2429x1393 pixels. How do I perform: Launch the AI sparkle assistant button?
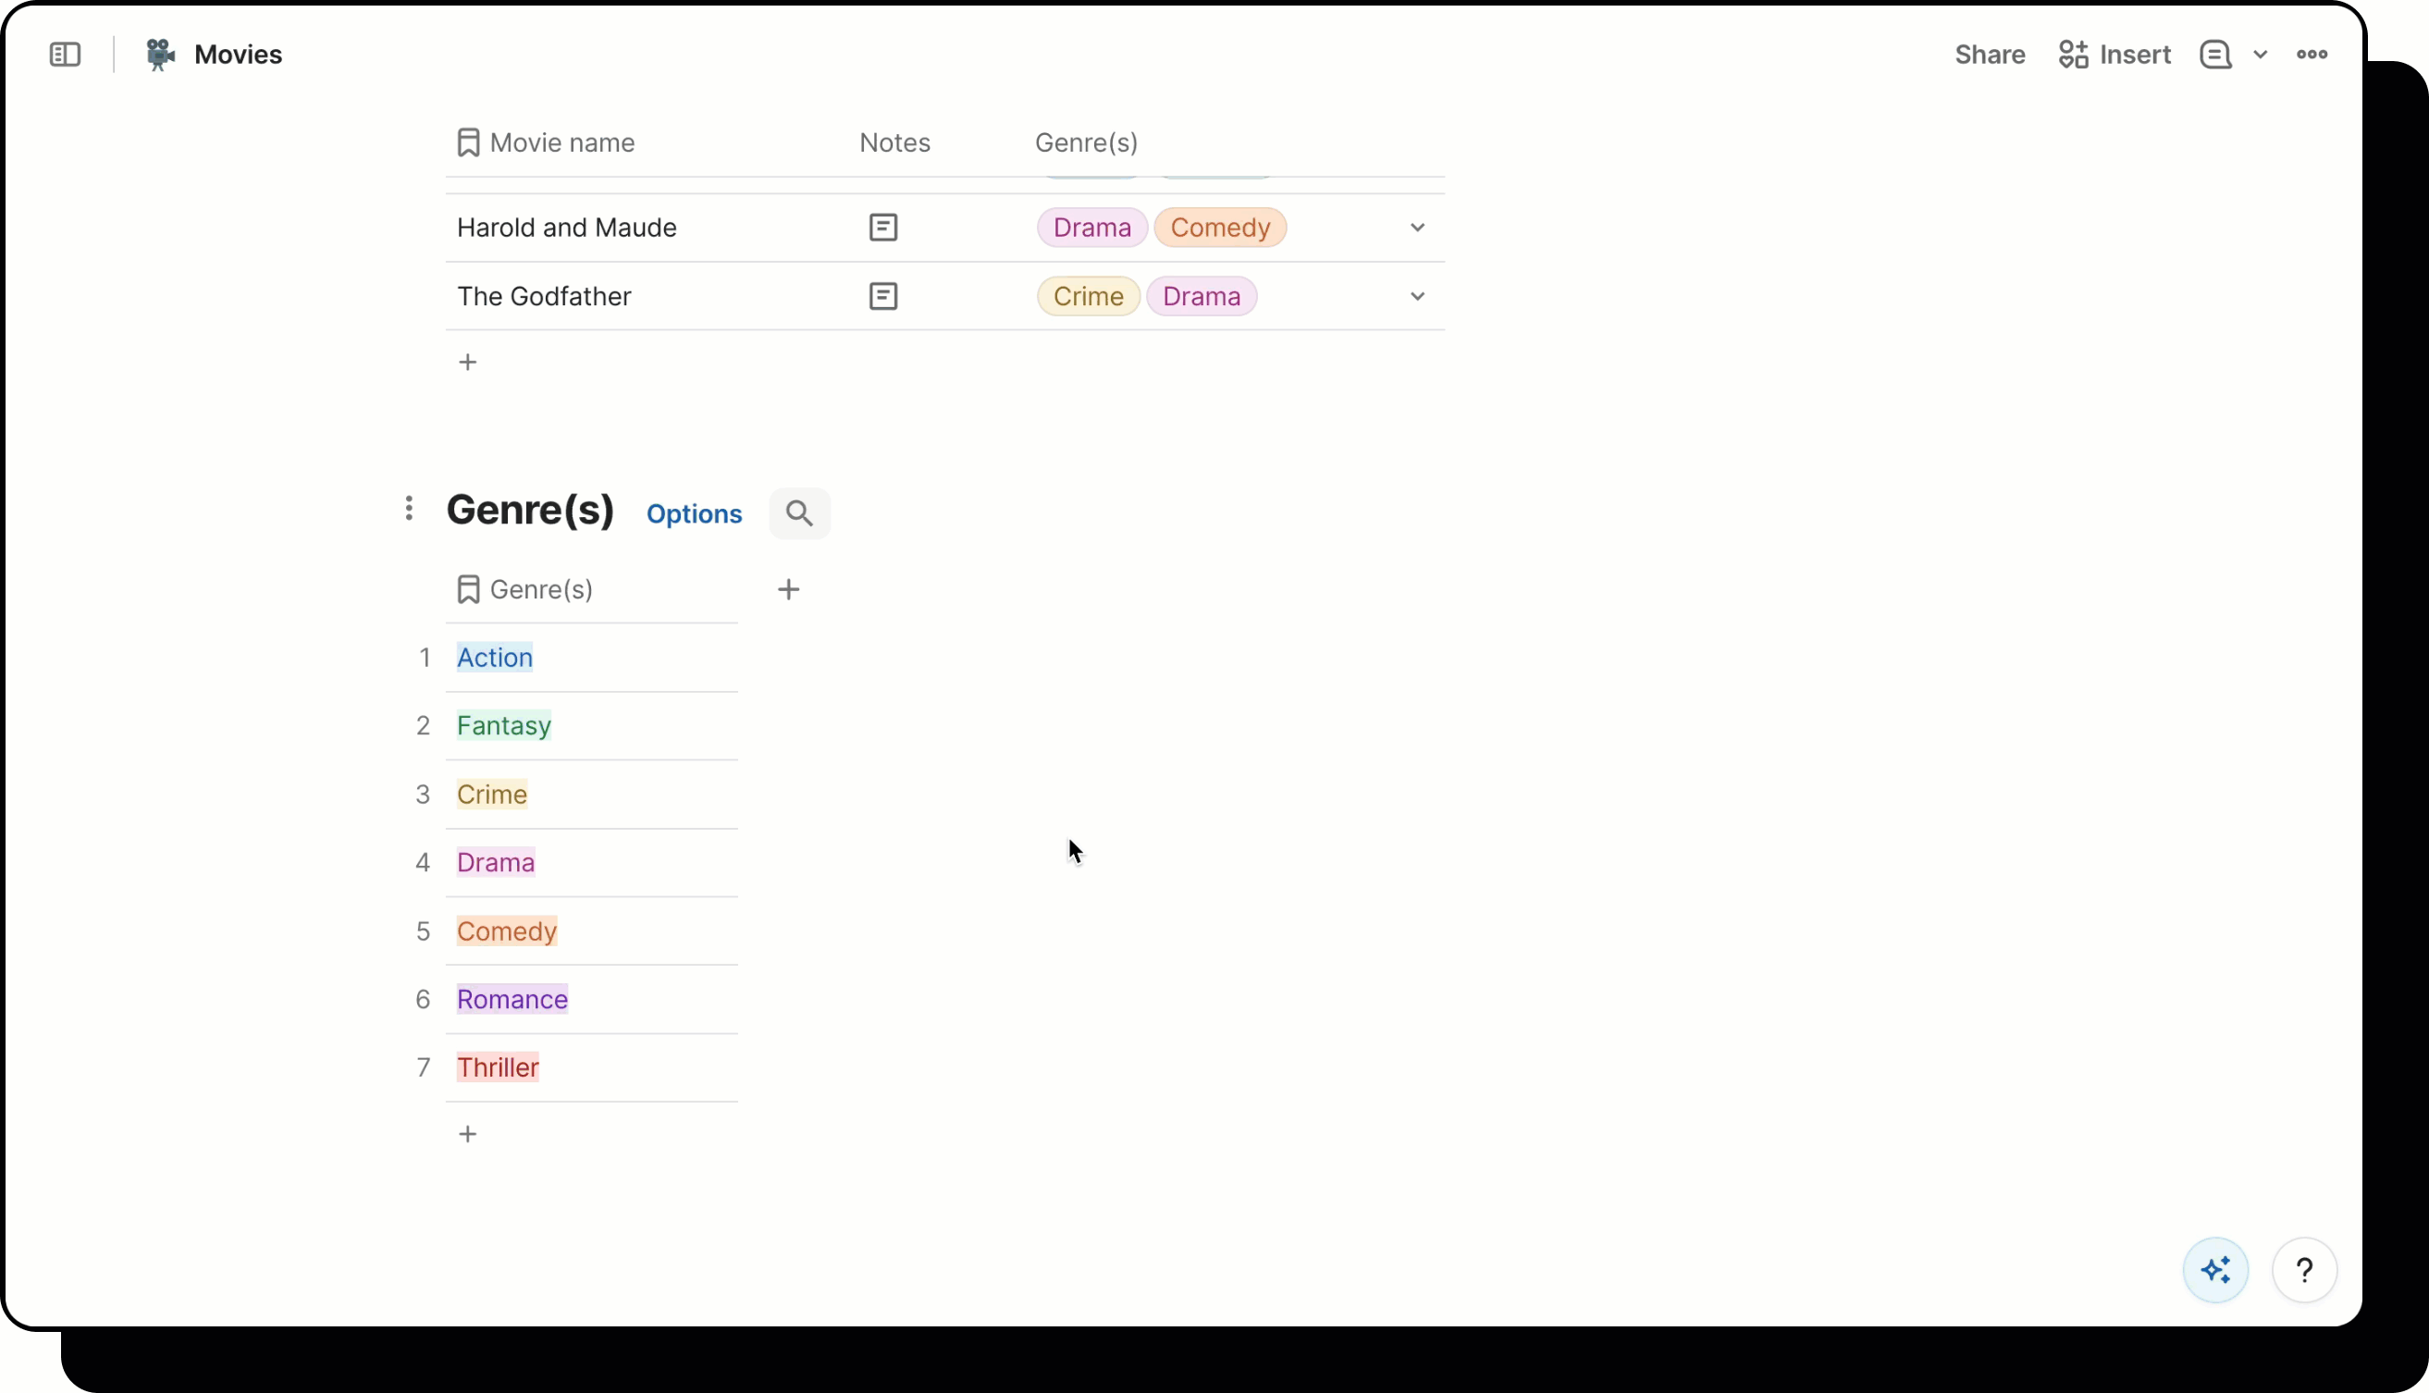coord(2214,1271)
